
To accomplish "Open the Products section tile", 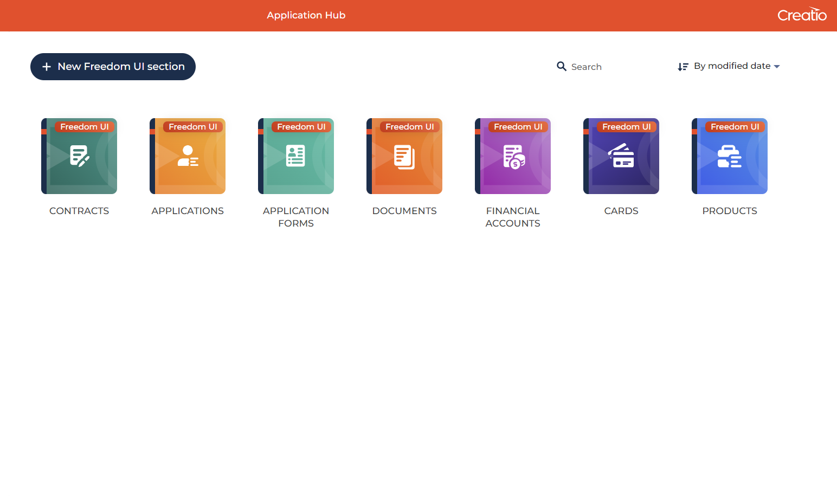I will coord(730,156).
